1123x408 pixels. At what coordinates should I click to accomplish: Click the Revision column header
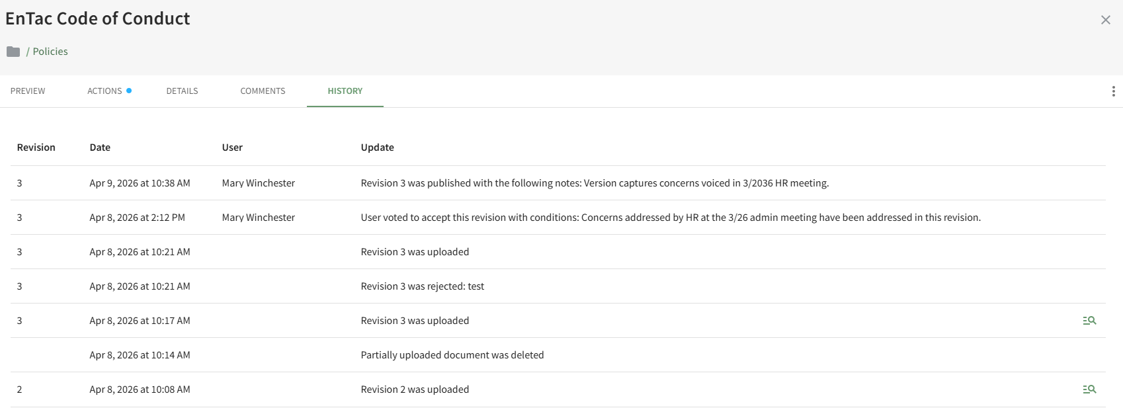click(36, 147)
